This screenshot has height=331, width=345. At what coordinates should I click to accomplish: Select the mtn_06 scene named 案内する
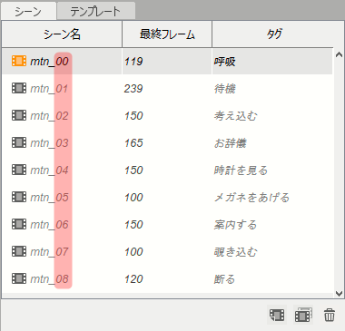tap(167, 224)
